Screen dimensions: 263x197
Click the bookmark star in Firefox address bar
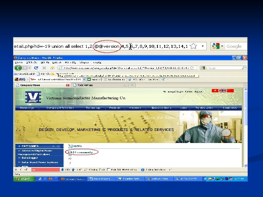192,68
